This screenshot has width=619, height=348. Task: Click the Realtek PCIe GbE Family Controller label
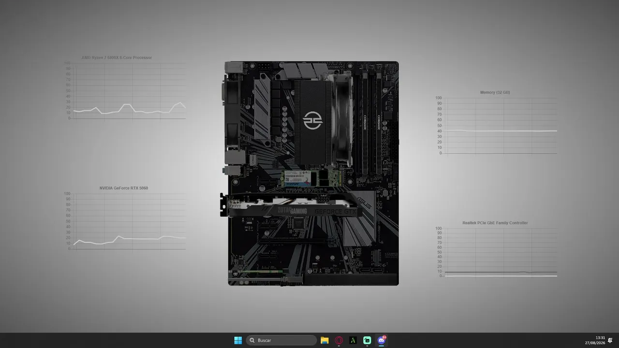click(x=495, y=223)
